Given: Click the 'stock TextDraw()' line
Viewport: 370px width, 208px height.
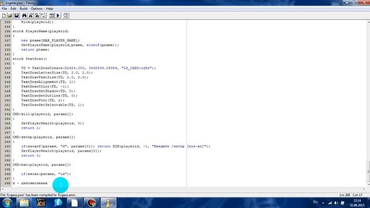Looking at the screenshot, I should point(29,59).
